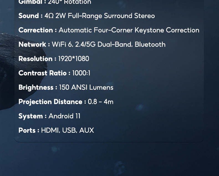The width and height of the screenshot is (219, 176).
Task: Click the 0.8 - 4m distance value
Action: click(100, 102)
